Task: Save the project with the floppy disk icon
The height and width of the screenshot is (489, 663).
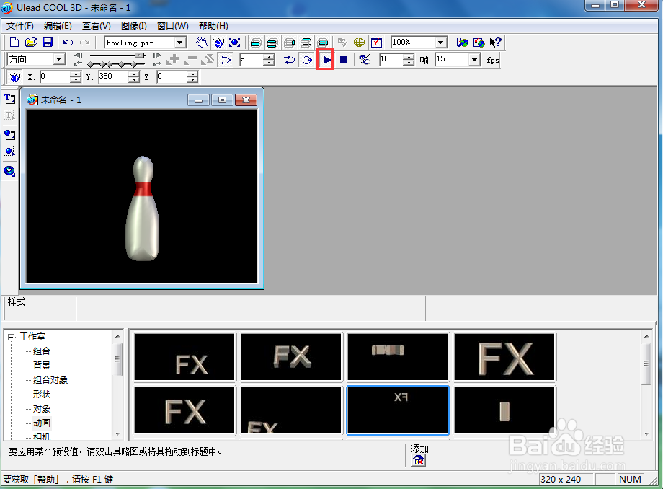Action: point(48,43)
